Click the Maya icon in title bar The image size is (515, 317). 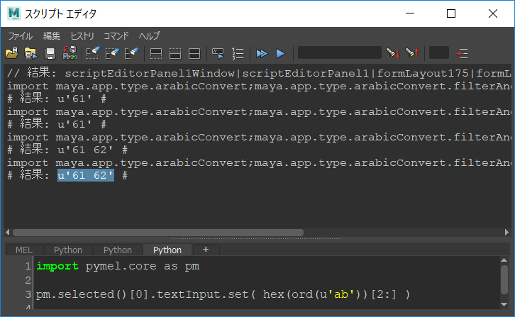(13, 13)
